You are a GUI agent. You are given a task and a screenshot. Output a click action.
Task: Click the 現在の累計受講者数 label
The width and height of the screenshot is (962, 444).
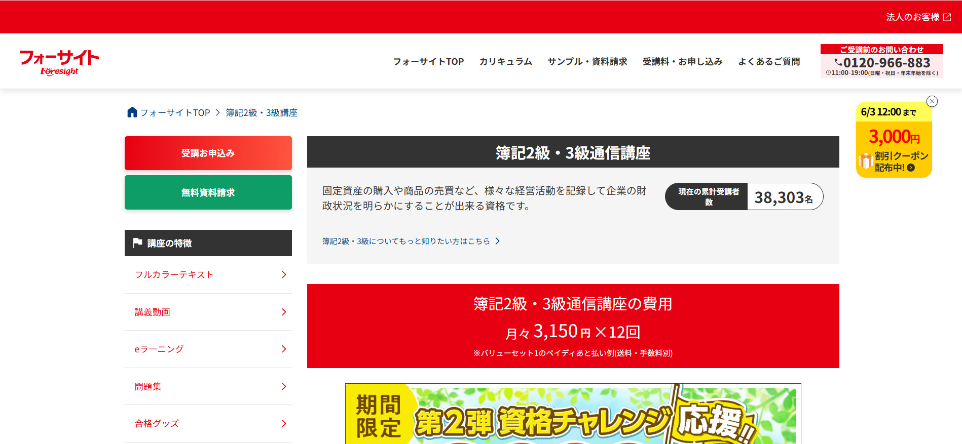click(708, 196)
